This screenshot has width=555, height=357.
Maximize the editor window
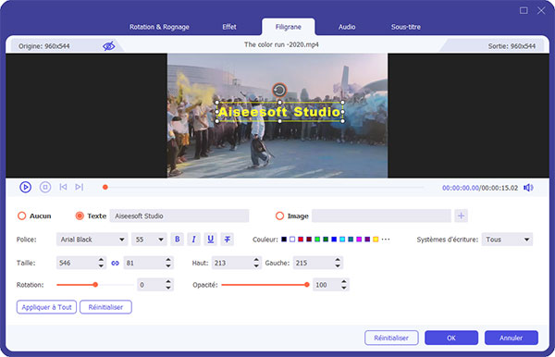point(524,10)
